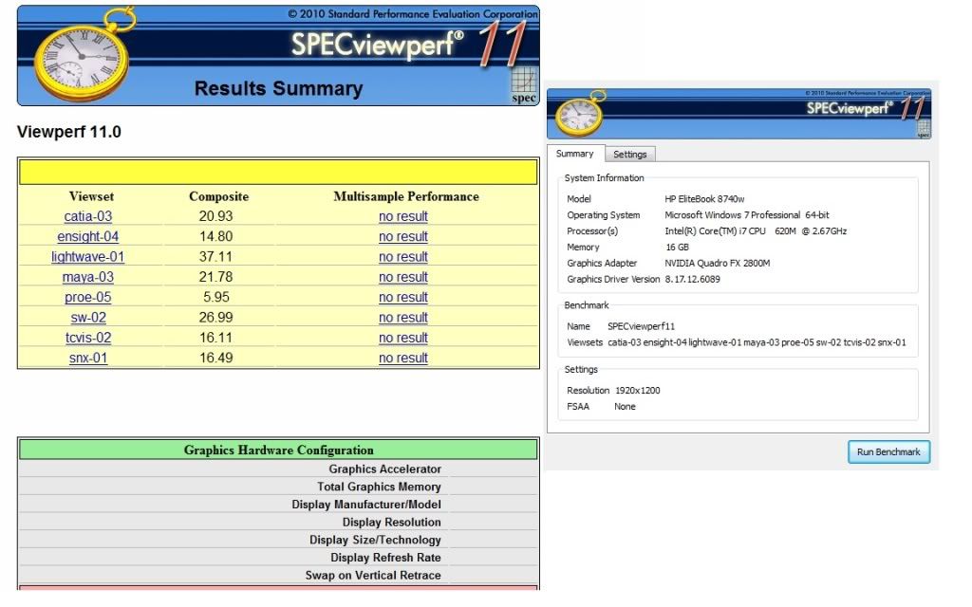Click the Display Resolution row label

click(392, 523)
